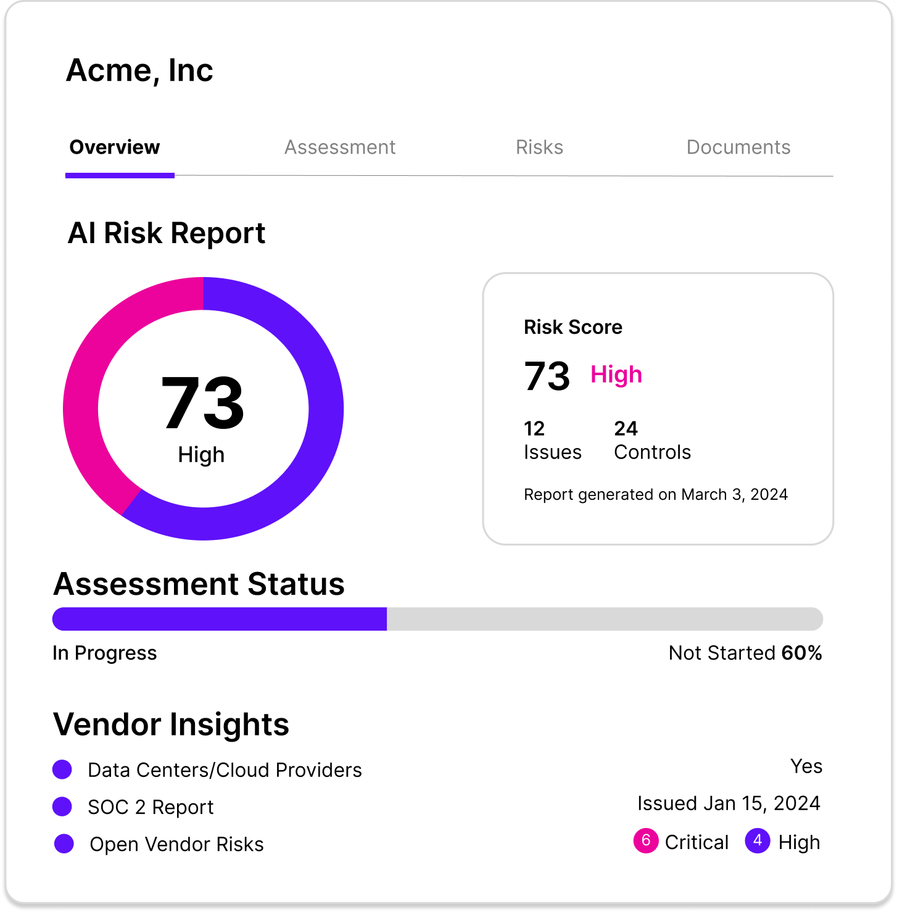Click the Issued Jan 15, 2024 date
This screenshot has width=897, height=912.
tap(729, 803)
